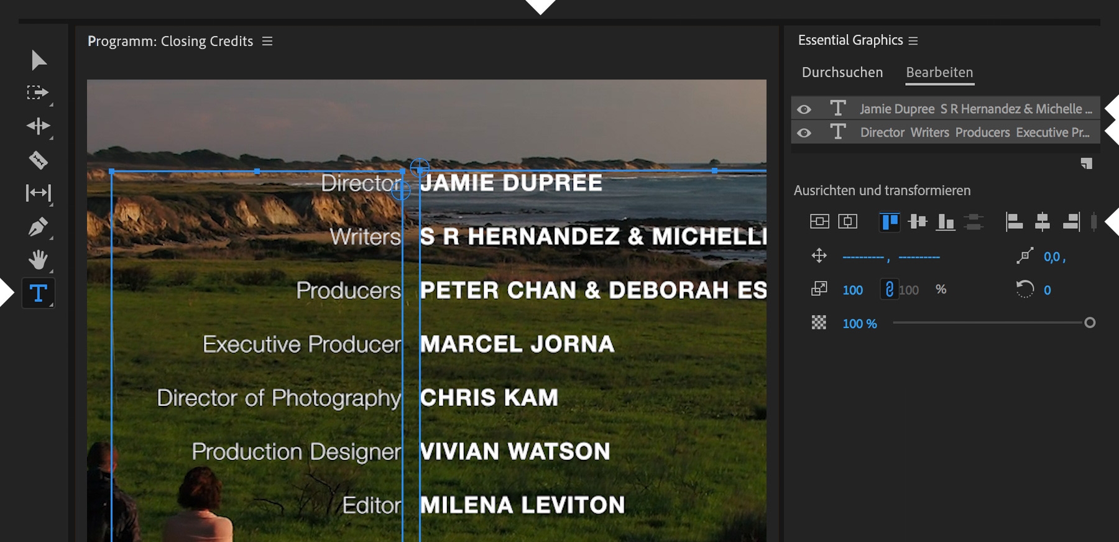Switch to the Bearbeiten tab
This screenshot has width=1119, height=542.
[x=939, y=73]
